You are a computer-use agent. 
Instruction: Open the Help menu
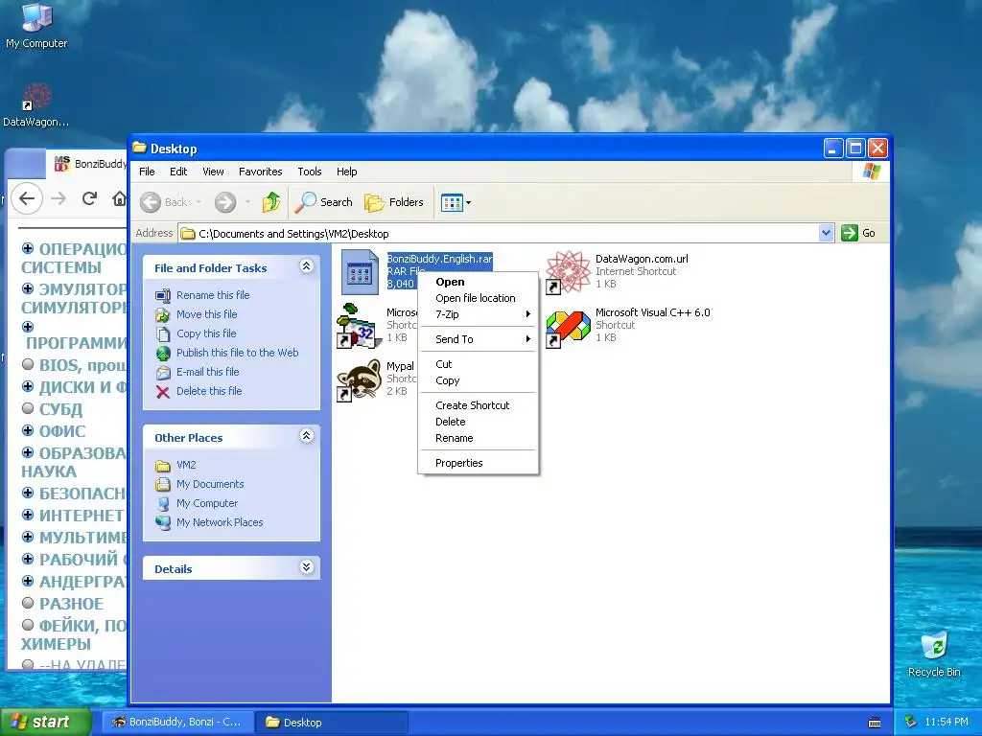pos(346,172)
